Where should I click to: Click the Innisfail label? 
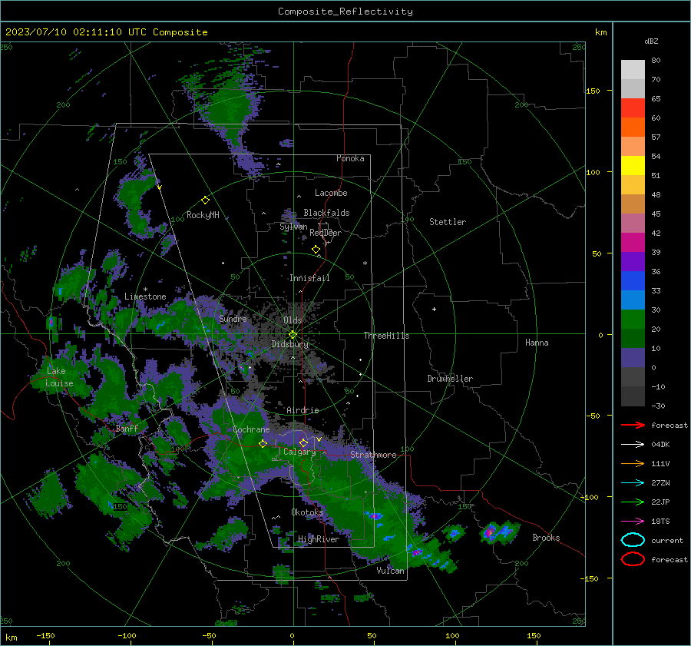309,278
